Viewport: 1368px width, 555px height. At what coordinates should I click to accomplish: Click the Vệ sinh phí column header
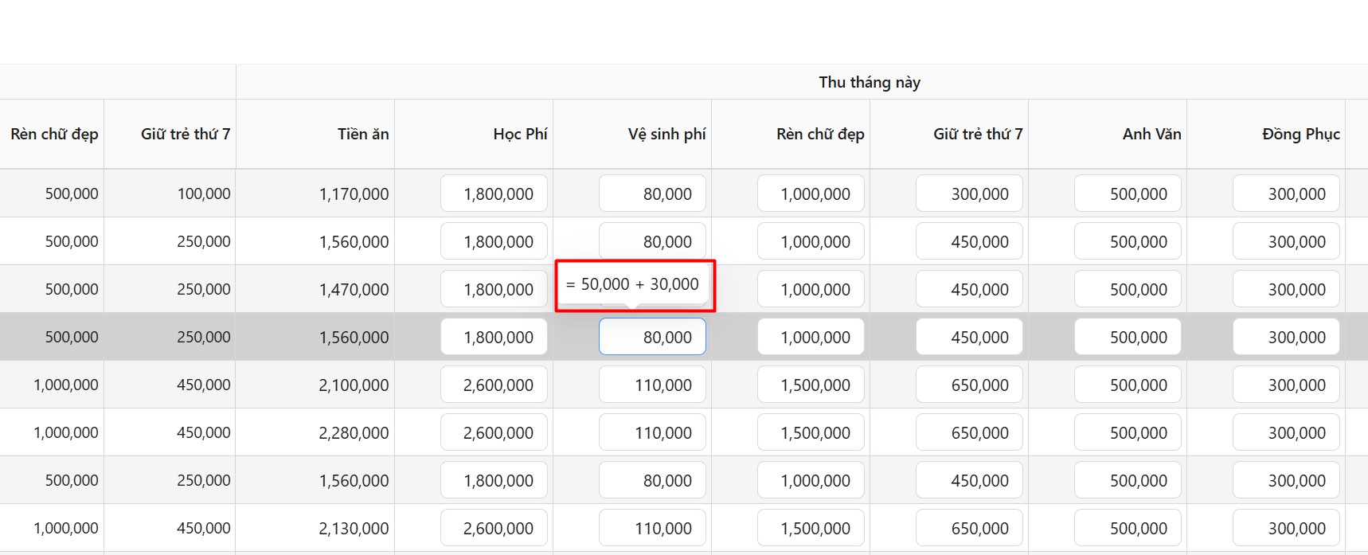click(x=666, y=134)
